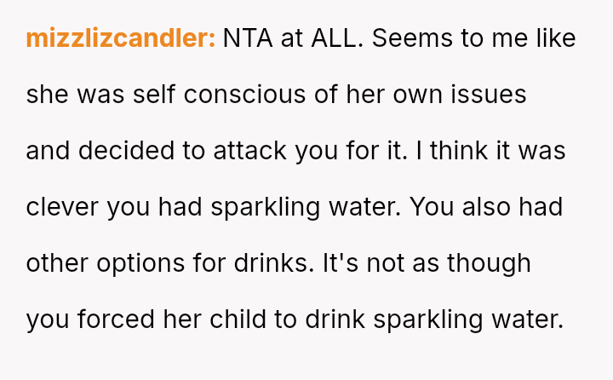Image resolution: width=613 pixels, height=380 pixels.
Task: Click the word "It's" in the comment
Action: [340, 263]
